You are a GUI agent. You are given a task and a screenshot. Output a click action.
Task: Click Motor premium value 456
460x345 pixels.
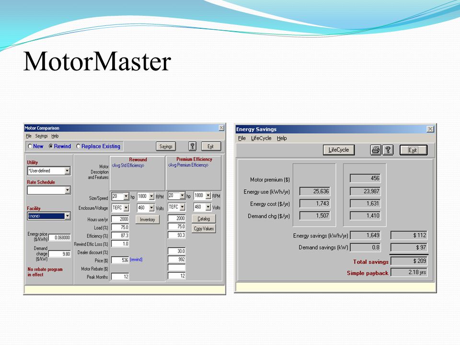[x=365, y=178]
